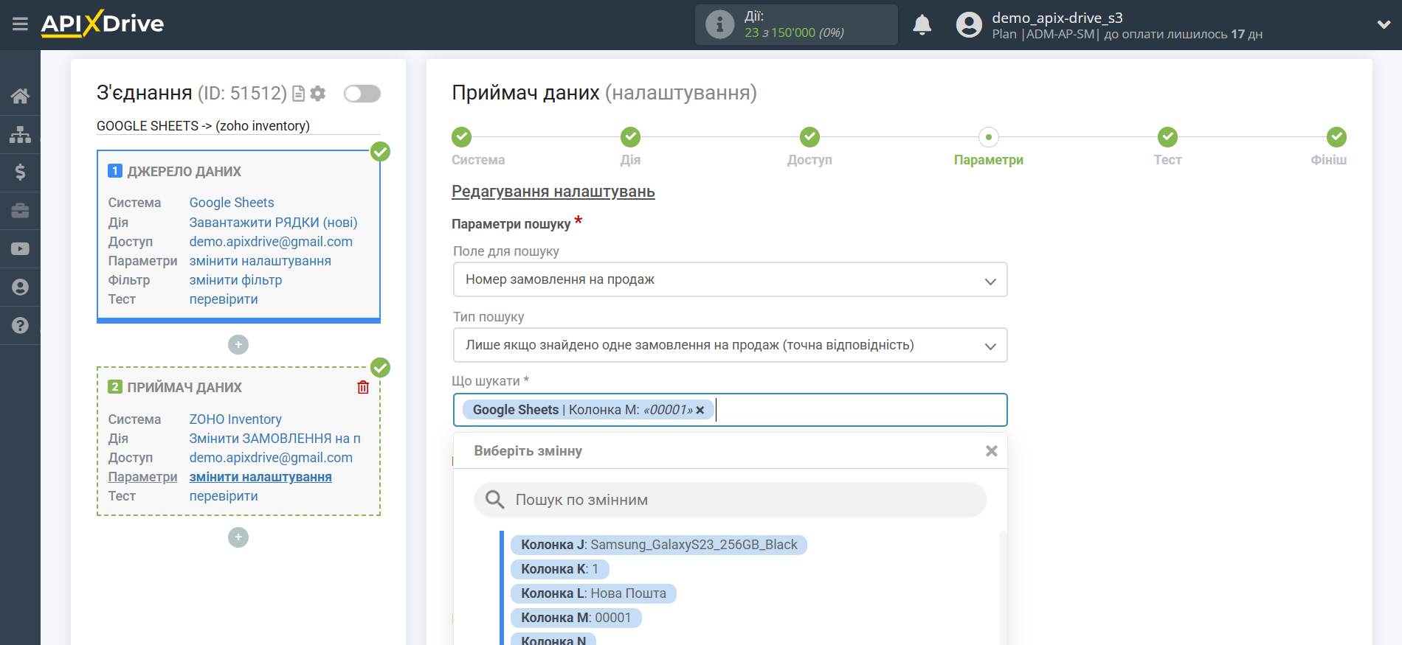Click the variable list scrollbar
1402x645 pixels.
click(x=1003, y=588)
